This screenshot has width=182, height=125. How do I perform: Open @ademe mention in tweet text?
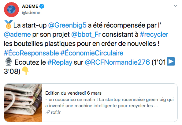click(x=17, y=35)
